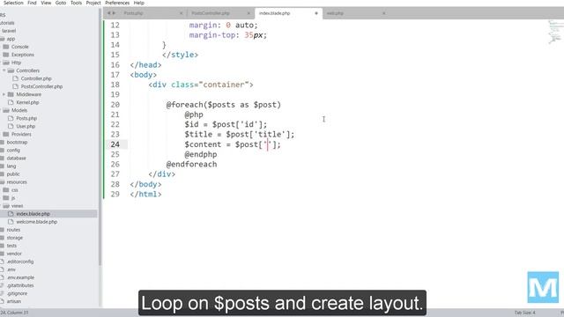The image size is (564, 317).
Task: Click the Exceptions folder icon
Action: point(6,55)
